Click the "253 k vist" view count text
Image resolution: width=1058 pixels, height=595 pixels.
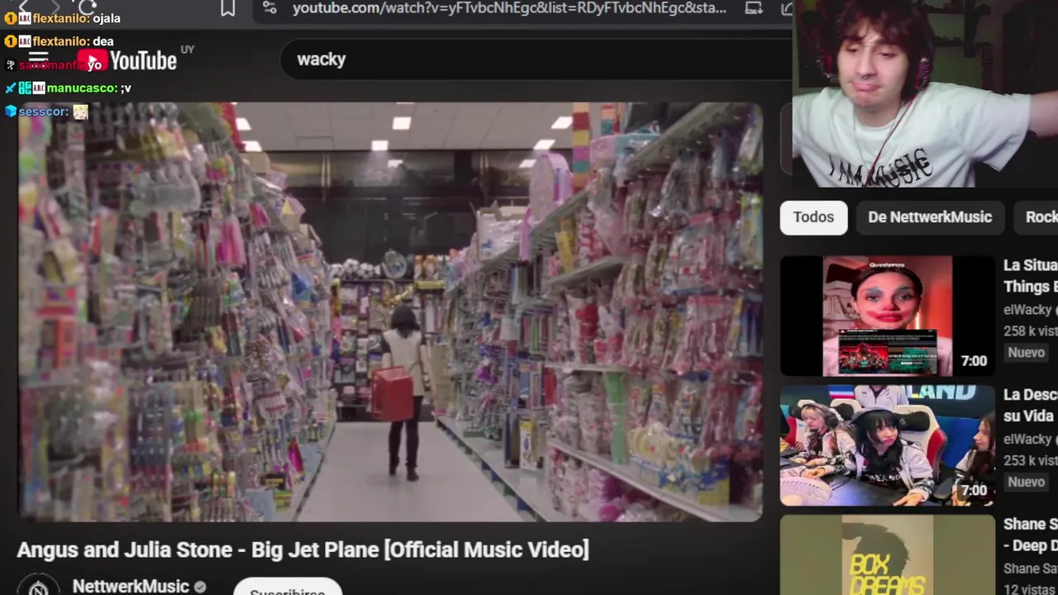click(x=1030, y=460)
